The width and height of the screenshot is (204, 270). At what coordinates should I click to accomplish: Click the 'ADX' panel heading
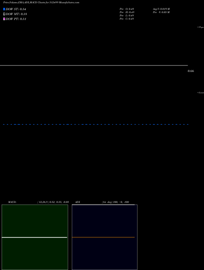click(x=78, y=202)
